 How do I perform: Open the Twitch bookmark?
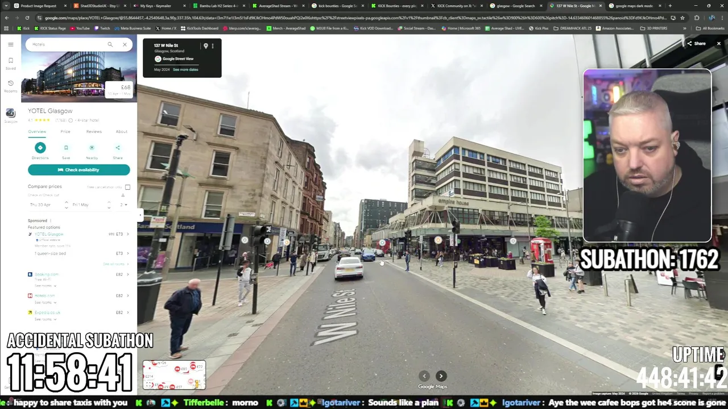102,28
